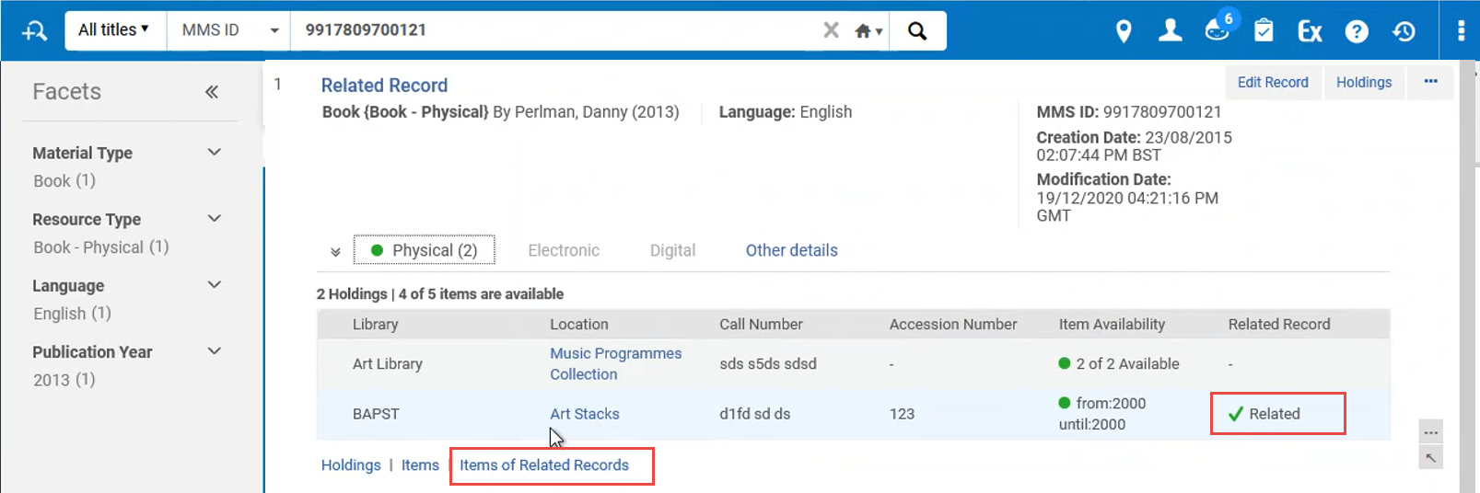Click the Edit Record button
This screenshot has width=1480, height=493.
point(1273,83)
